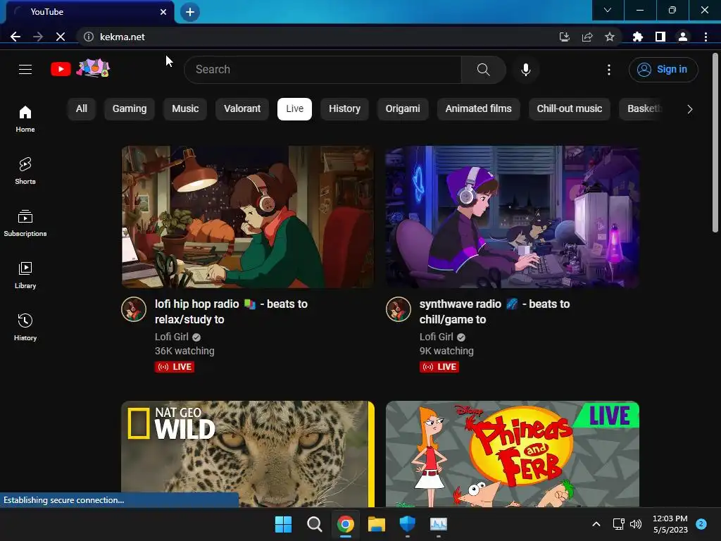Viewport: 721px width, 541px height.
Task: Open Library in sidebar
Action: click(x=25, y=275)
